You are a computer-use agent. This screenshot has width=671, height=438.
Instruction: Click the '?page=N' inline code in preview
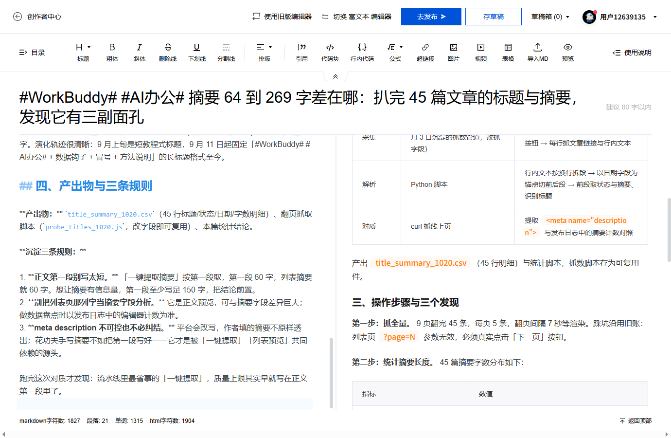tap(399, 337)
